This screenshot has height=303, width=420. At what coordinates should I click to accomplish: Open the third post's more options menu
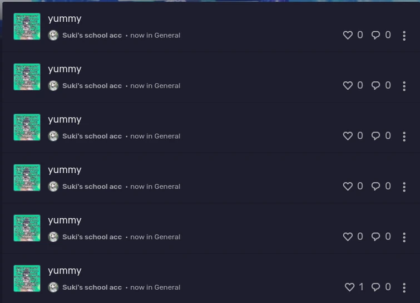[404, 136]
